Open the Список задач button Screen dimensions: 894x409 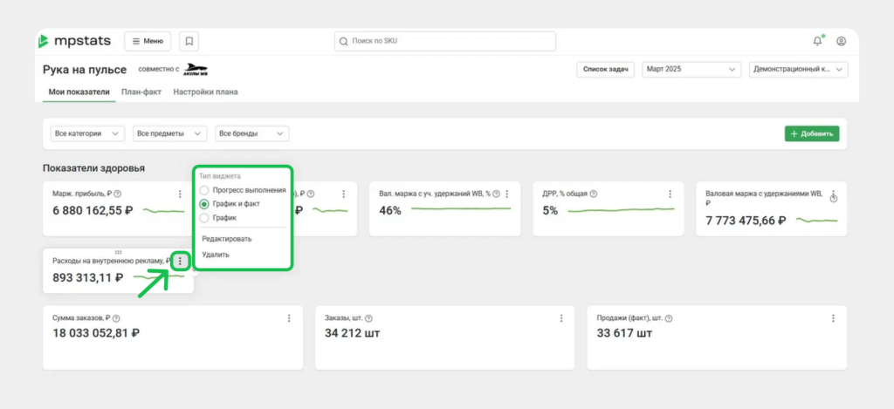point(605,70)
